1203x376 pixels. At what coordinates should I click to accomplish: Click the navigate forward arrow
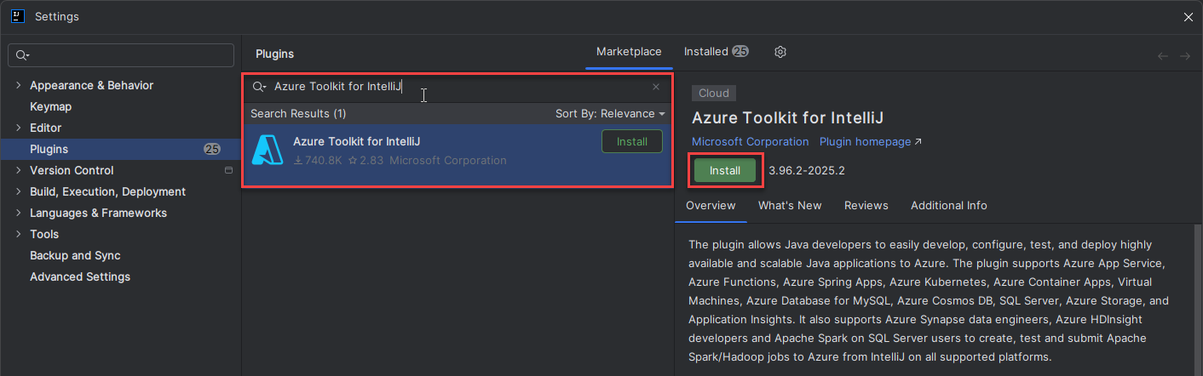coord(1184,56)
